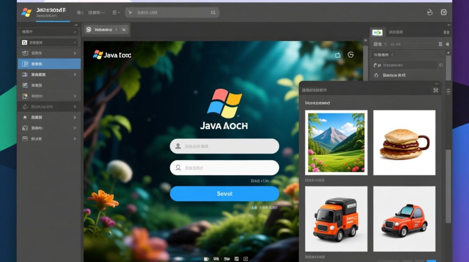Click the search magnifier icon in the top bar

(x=213, y=12)
